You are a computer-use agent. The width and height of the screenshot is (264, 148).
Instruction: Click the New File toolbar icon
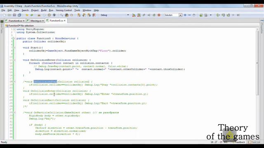coord(5,15)
